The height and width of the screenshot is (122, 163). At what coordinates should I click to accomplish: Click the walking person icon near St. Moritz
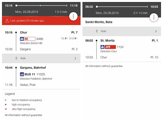97,31
